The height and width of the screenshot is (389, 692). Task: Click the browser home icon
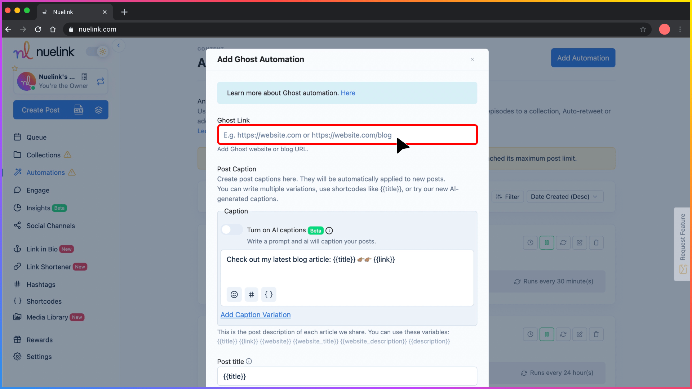53,29
